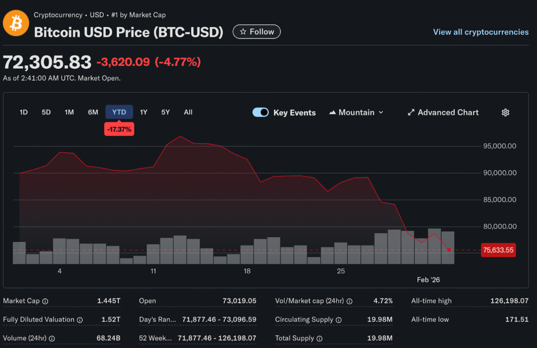Click Total Supply info icon
Screen dimensions: 537x348
(319, 339)
